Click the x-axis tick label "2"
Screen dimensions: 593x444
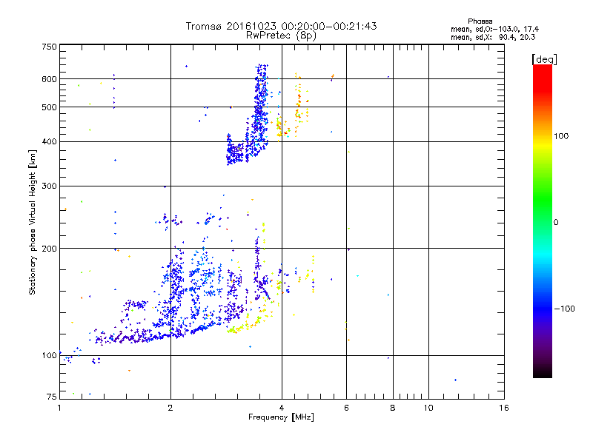(170, 408)
